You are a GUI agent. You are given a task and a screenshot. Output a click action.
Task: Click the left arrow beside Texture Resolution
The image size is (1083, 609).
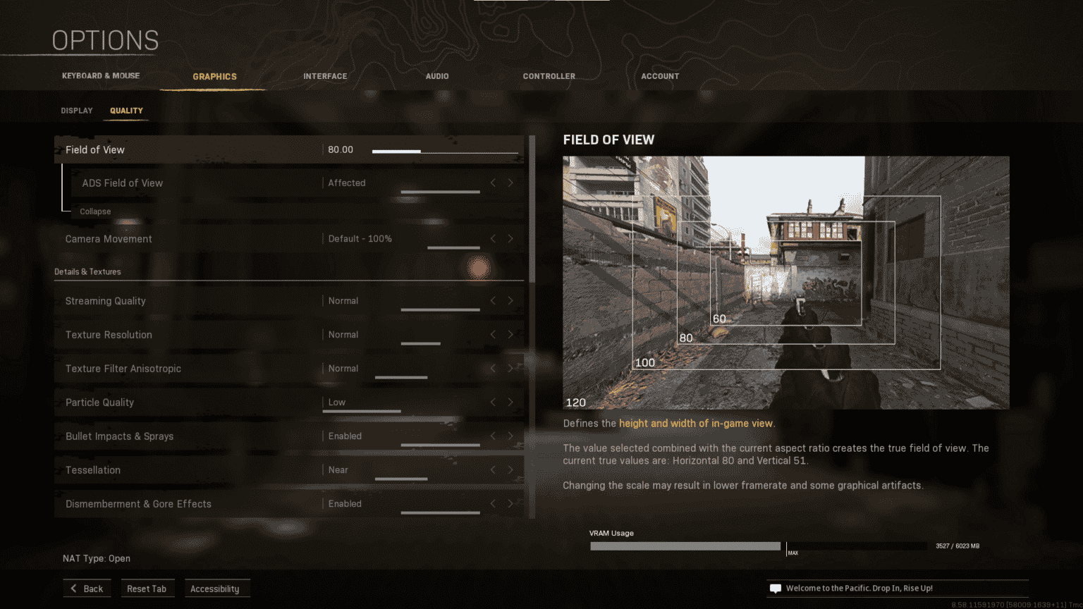coord(493,335)
